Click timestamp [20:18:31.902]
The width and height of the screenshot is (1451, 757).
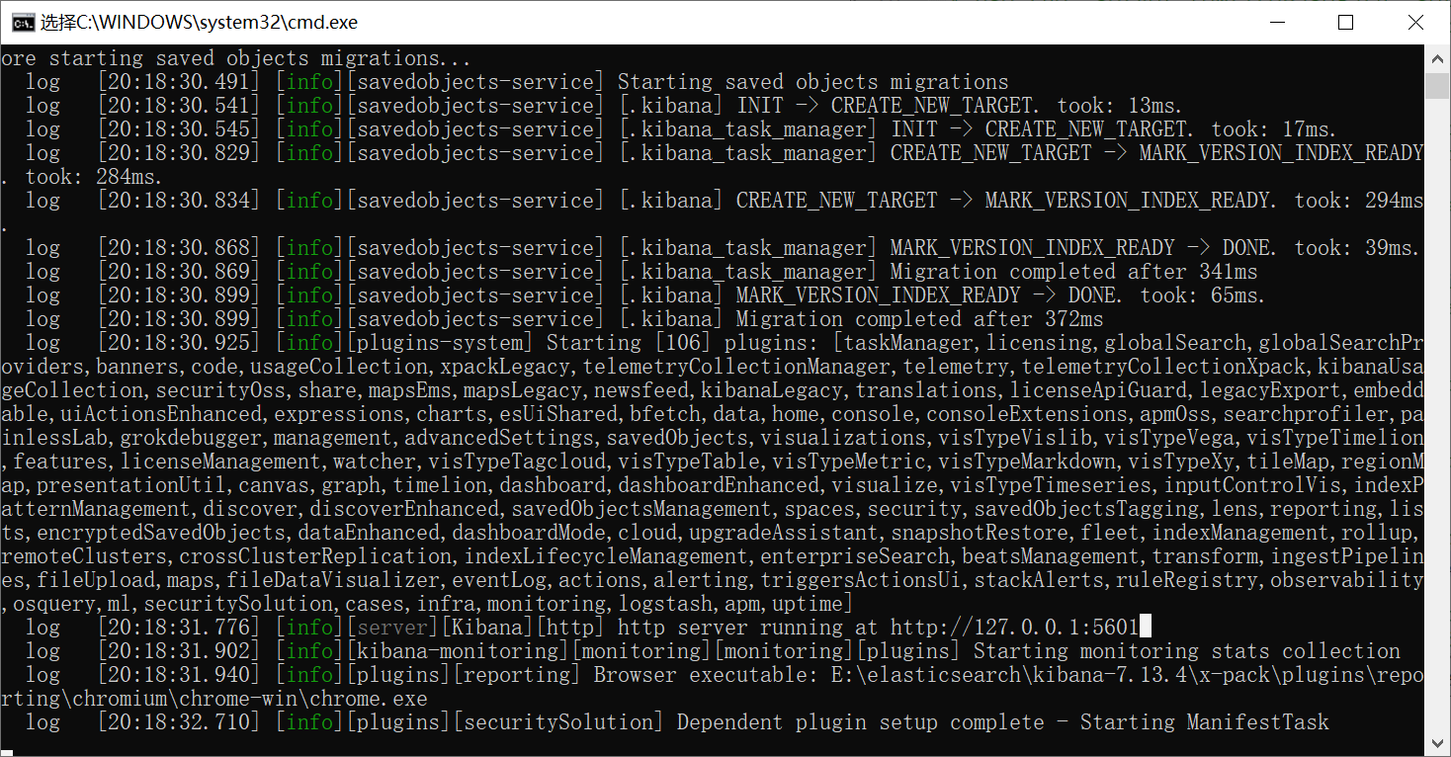coord(179,650)
